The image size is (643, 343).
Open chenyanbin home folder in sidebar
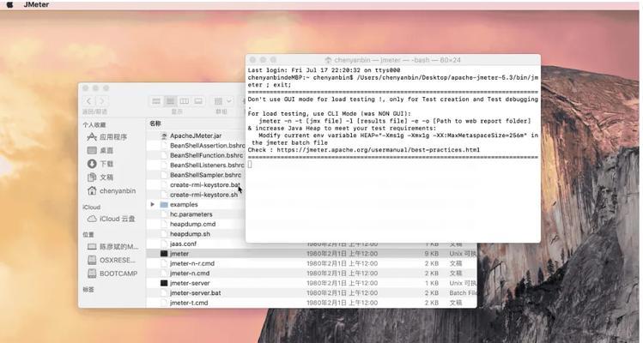coord(112,190)
